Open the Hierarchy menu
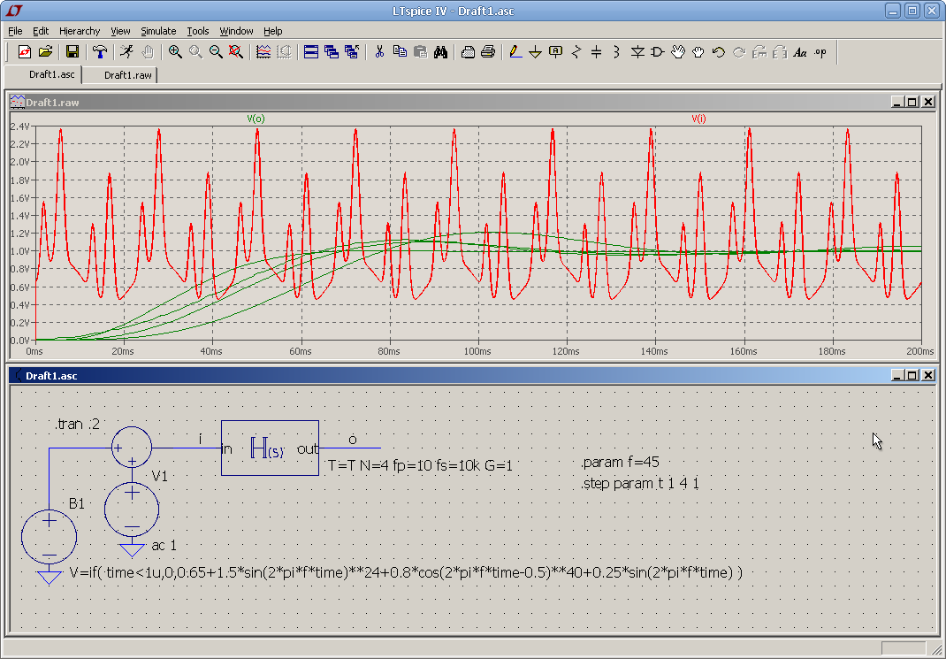This screenshot has height=659, width=946. click(x=80, y=31)
